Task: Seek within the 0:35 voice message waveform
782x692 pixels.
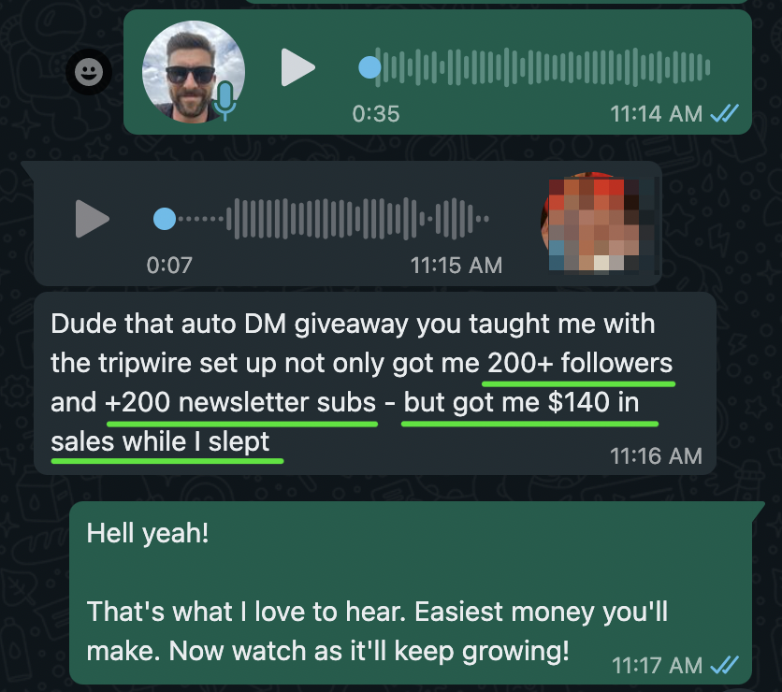Action: (x=543, y=67)
